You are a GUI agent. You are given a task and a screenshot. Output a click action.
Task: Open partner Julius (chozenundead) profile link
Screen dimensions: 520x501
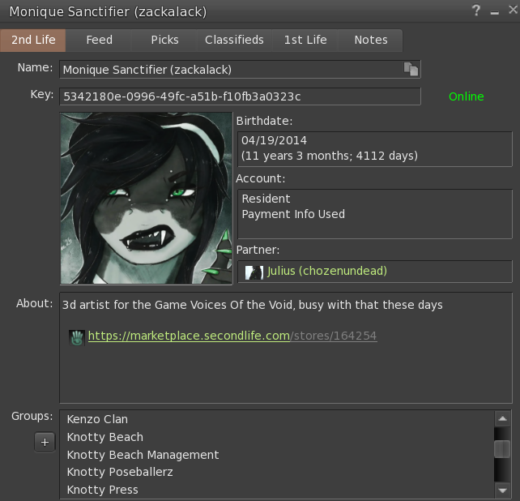327,271
